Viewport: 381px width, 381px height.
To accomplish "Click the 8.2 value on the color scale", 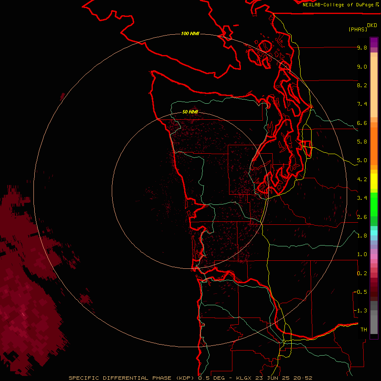I will [362, 85].
